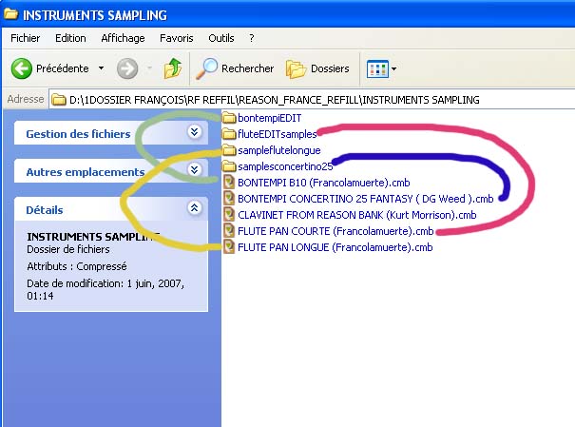575x427 pixels.
Task: Click the green Précédente back arrow
Action: 22,68
